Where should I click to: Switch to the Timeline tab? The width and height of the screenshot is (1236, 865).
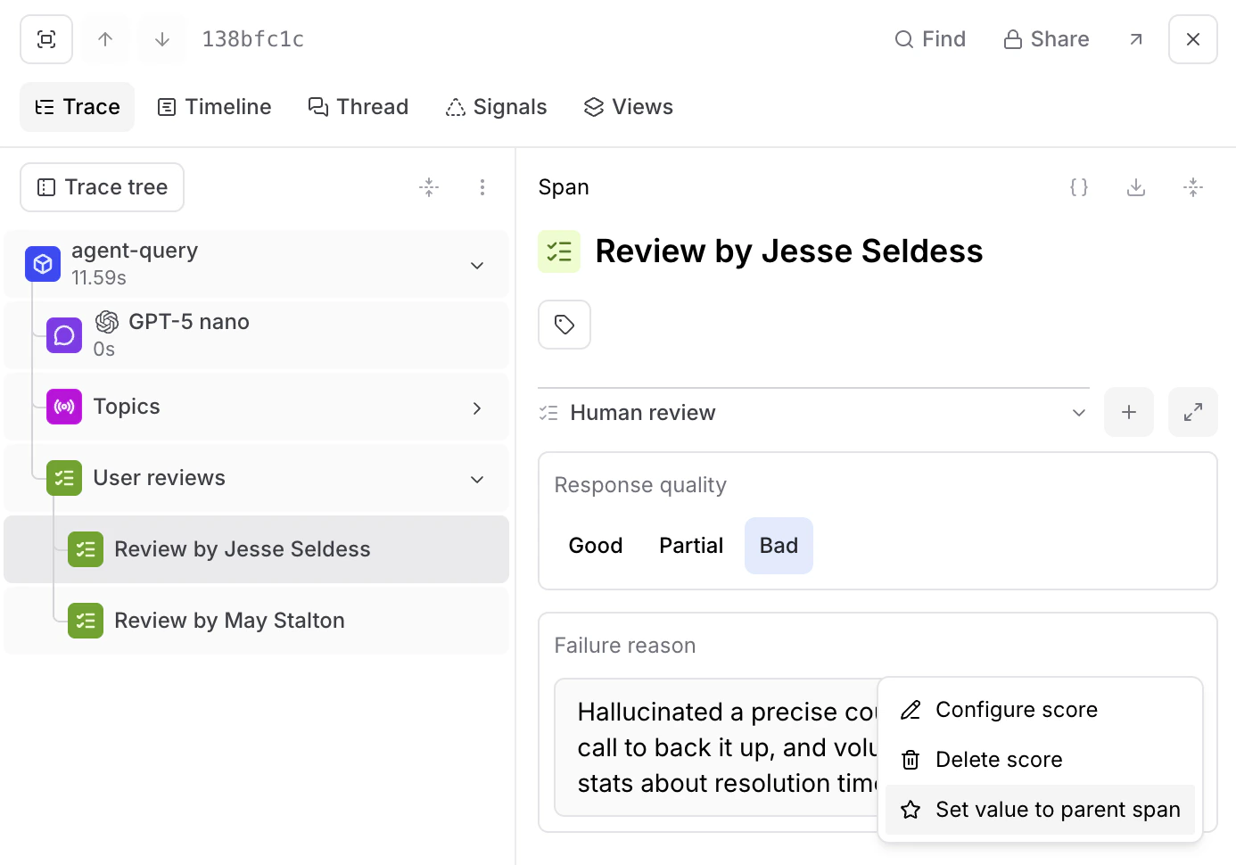click(x=214, y=107)
